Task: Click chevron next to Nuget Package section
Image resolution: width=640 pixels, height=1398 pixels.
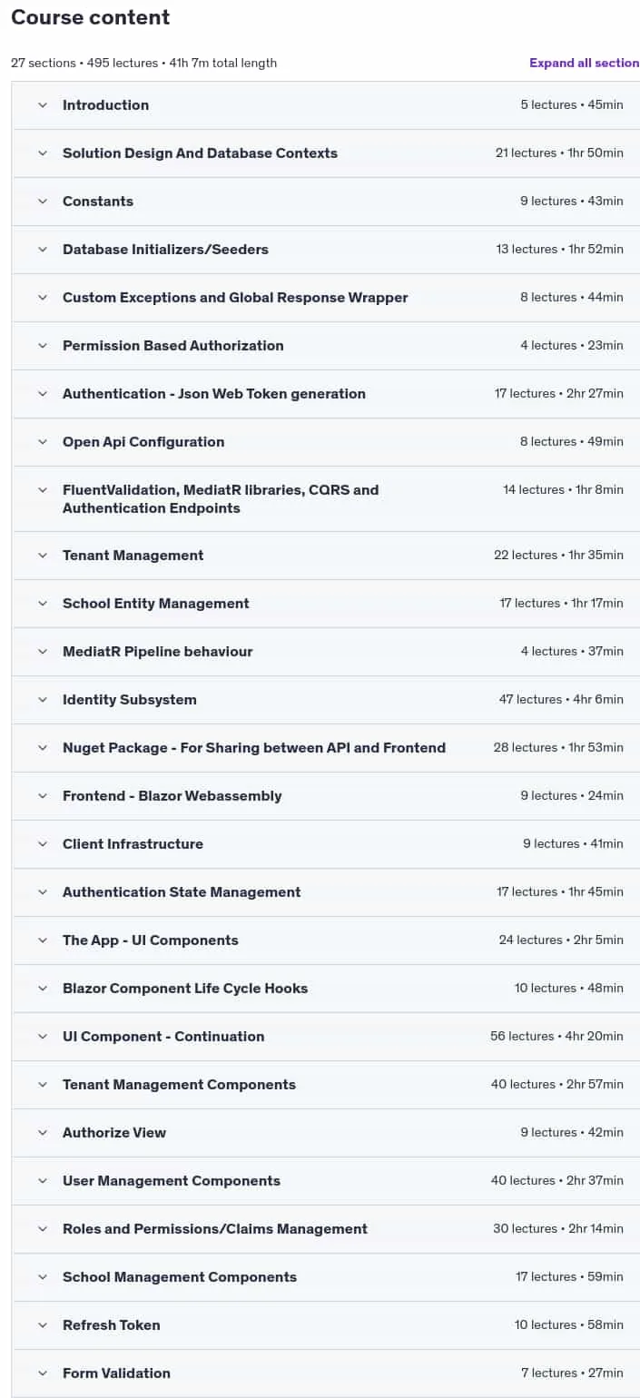Action: pos(42,748)
